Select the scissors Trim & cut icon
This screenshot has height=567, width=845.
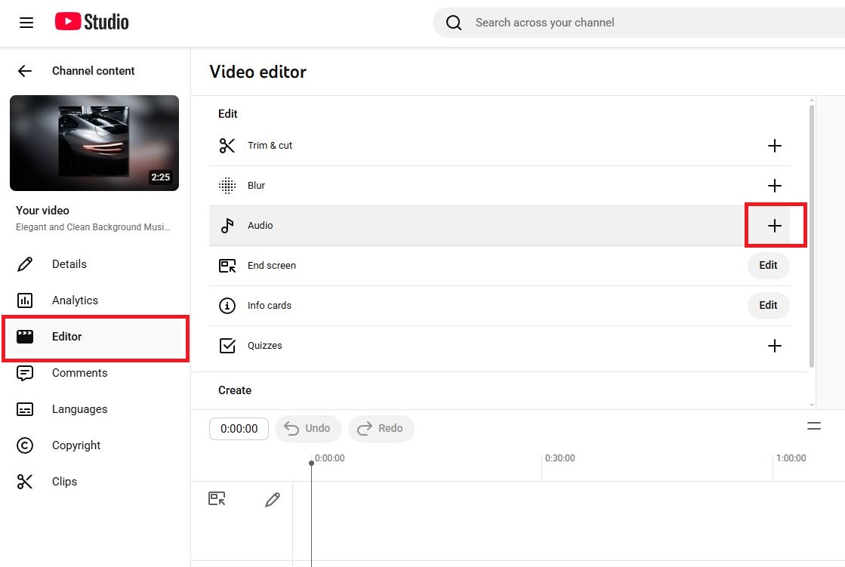[x=227, y=145]
